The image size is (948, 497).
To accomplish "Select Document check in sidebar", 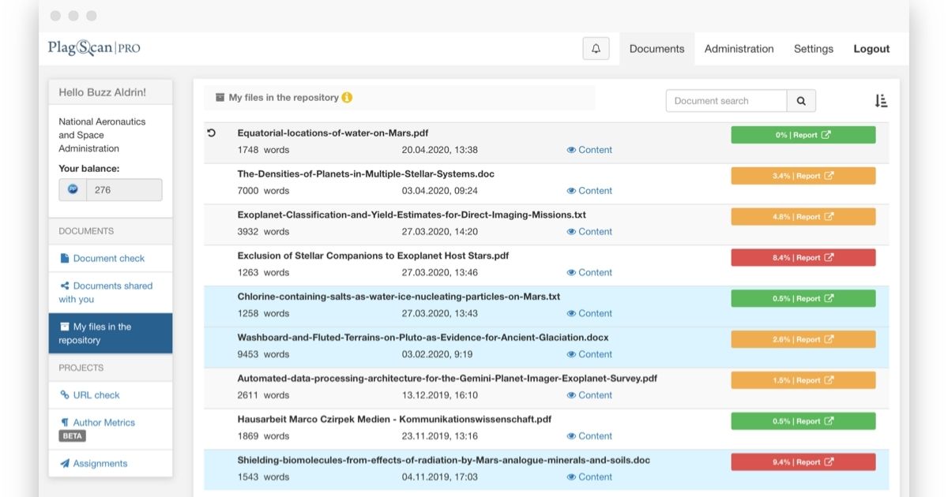I will (x=109, y=259).
